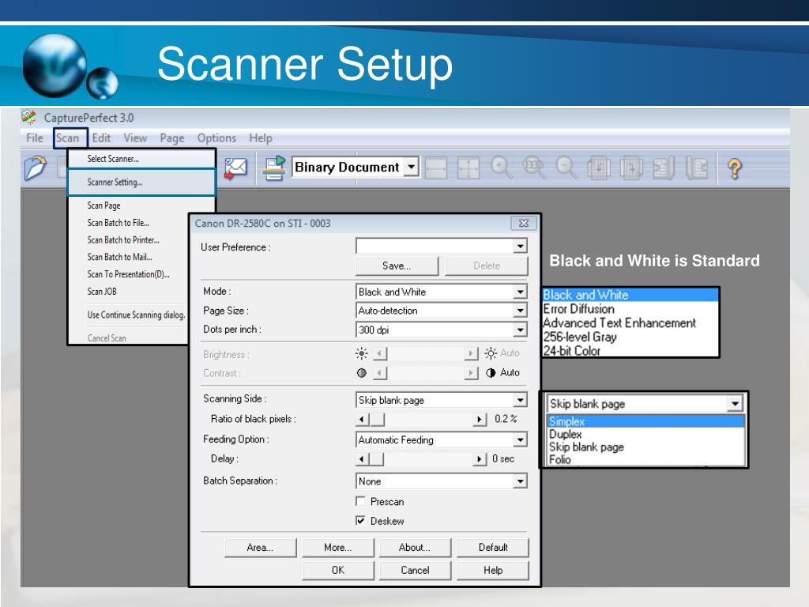Click the Fit Full Page toolbar icon
809x607 pixels.
pyautogui.click(x=468, y=168)
